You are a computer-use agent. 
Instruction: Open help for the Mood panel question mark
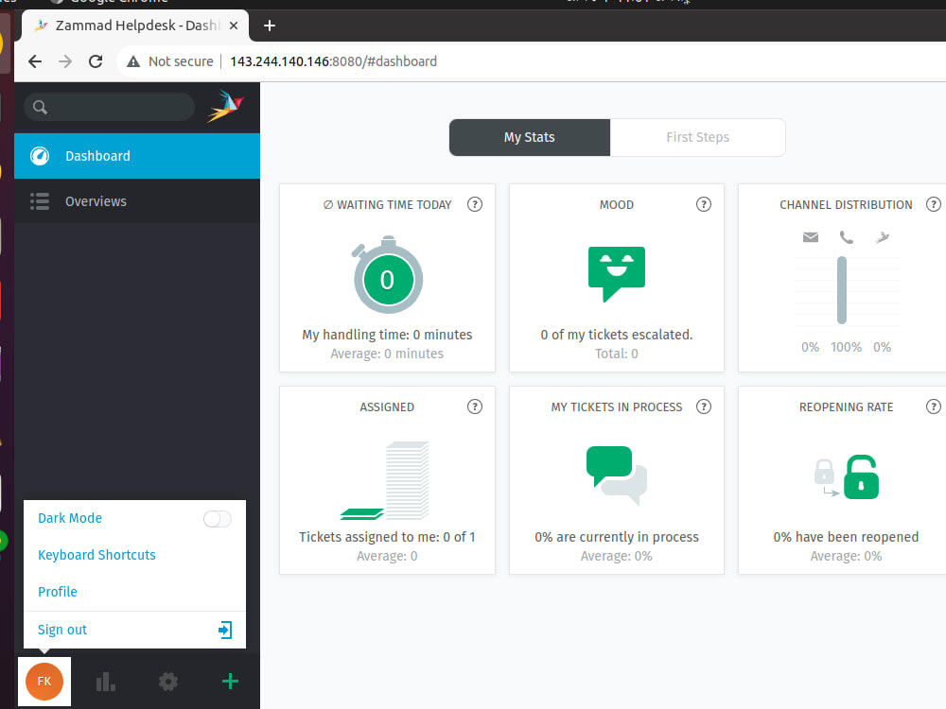pyautogui.click(x=703, y=203)
